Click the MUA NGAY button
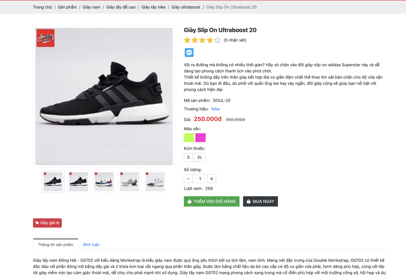 point(260,201)
